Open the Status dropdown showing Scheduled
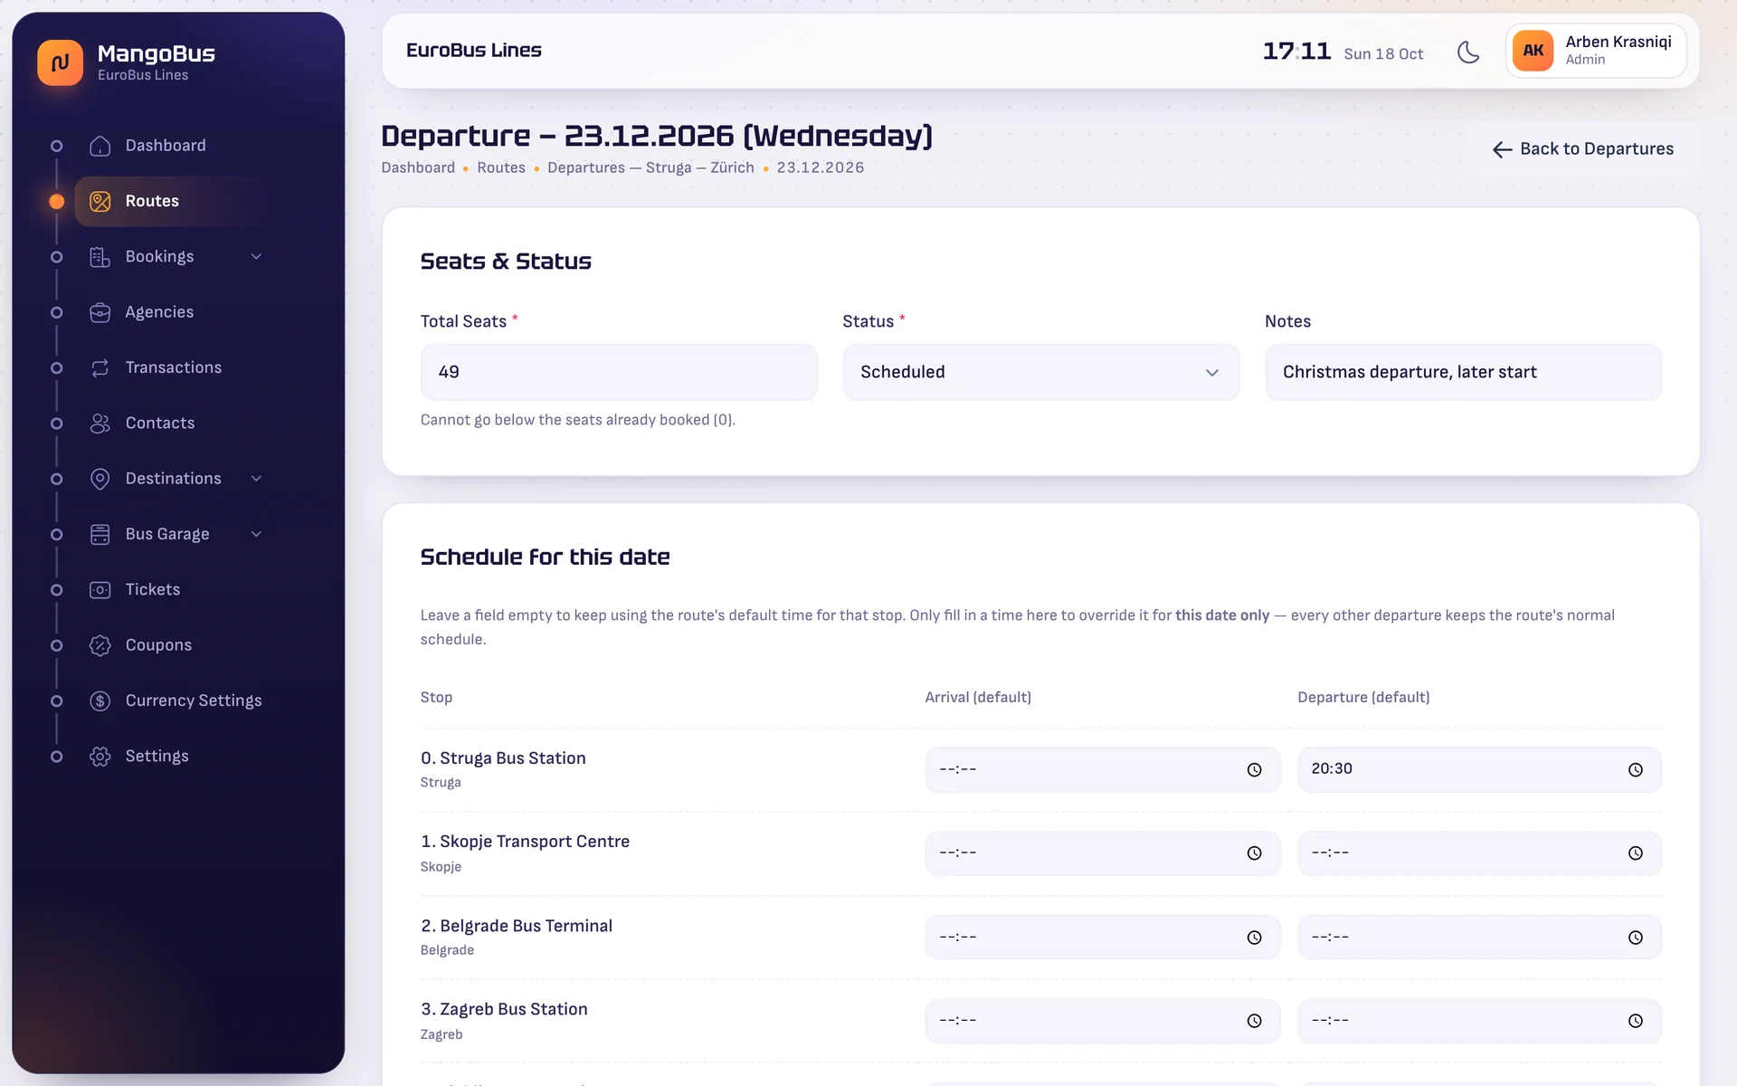Viewport: 1737px width, 1086px height. pyautogui.click(x=1040, y=372)
